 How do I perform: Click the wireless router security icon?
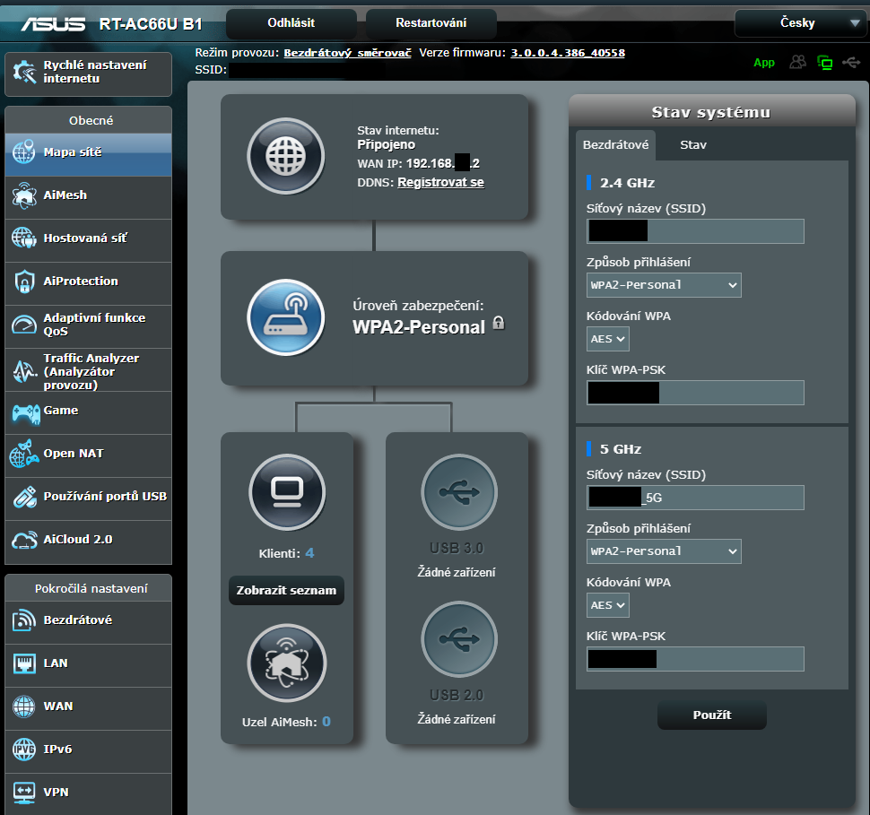285,318
